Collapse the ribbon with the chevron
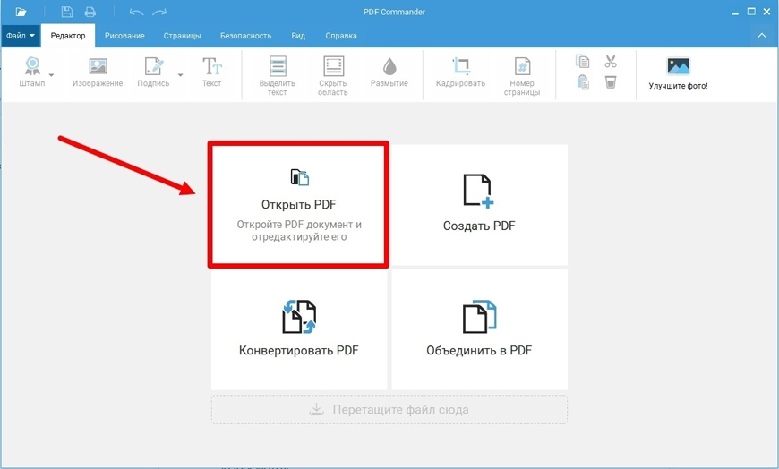This screenshot has width=779, height=469. 762,36
